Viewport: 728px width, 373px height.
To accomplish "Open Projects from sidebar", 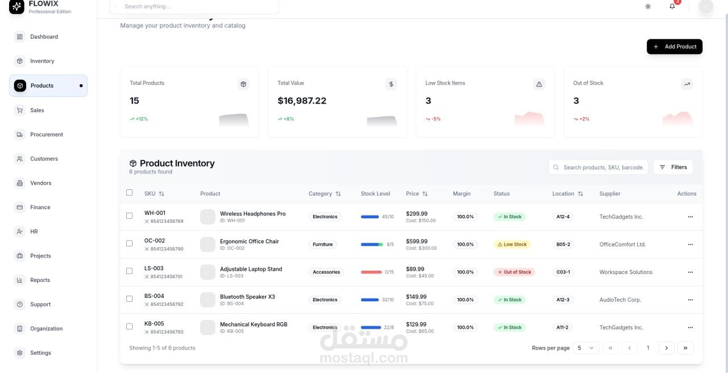I will (48, 256).
